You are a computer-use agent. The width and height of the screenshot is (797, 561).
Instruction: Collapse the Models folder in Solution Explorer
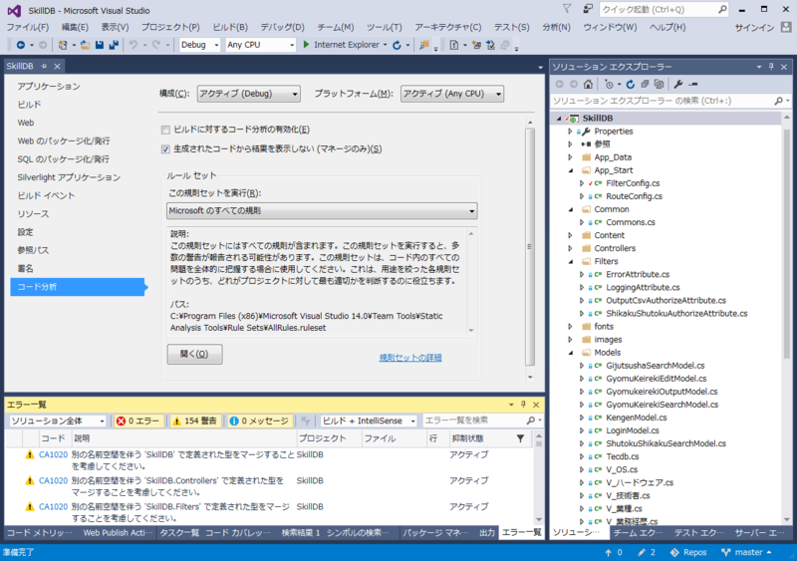(570, 353)
